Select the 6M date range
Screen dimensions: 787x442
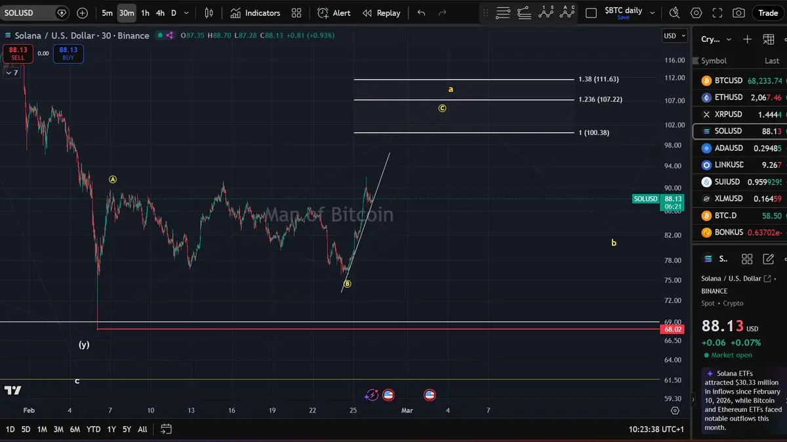(75, 430)
